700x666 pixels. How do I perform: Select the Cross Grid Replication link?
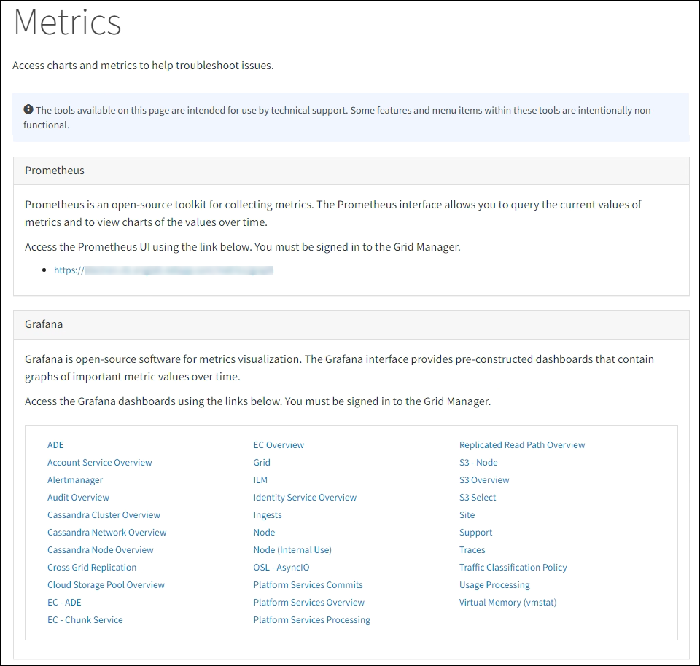(92, 568)
